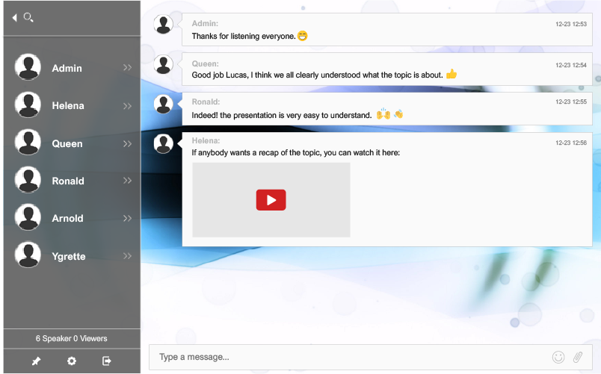Click the search magnifier icon
Screen dimensions: 601x374
(28, 17)
